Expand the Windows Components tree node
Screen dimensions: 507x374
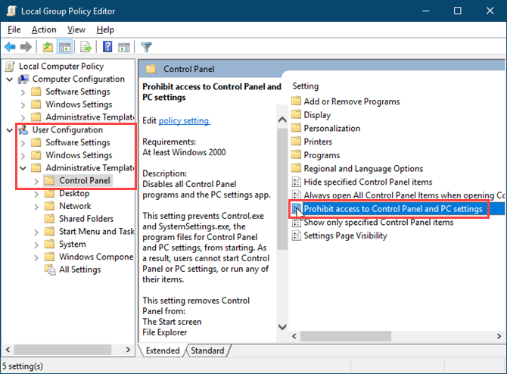click(36, 257)
